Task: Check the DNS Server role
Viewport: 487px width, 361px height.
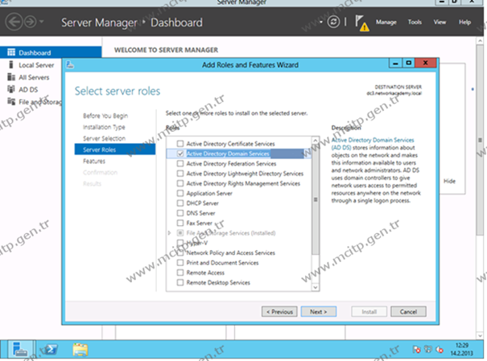Action: tap(180, 213)
